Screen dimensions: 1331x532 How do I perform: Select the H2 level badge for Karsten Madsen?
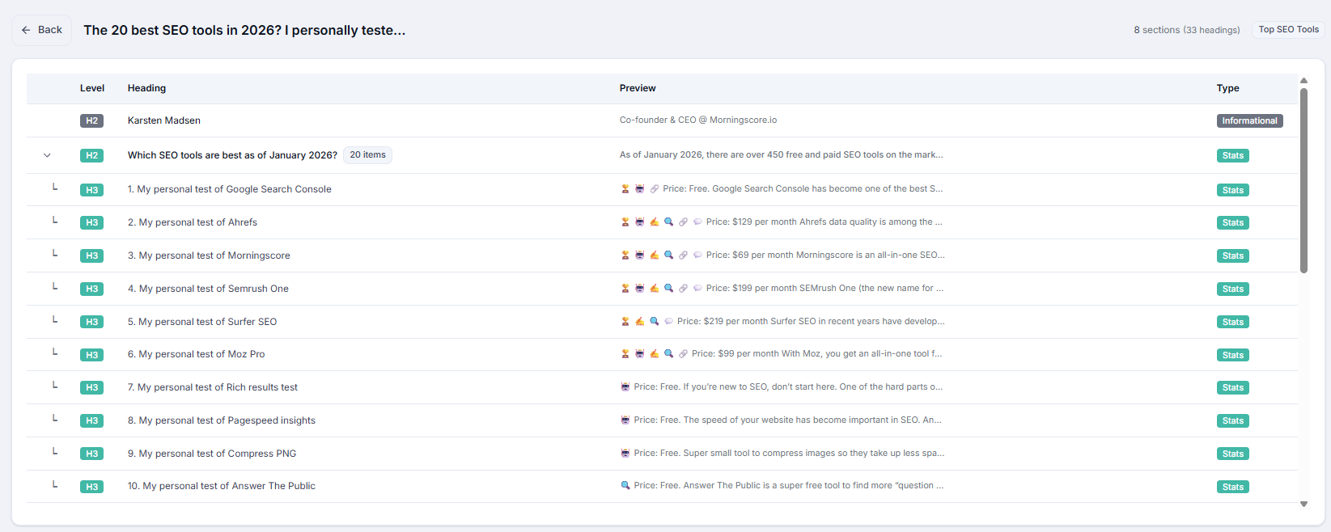(91, 120)
